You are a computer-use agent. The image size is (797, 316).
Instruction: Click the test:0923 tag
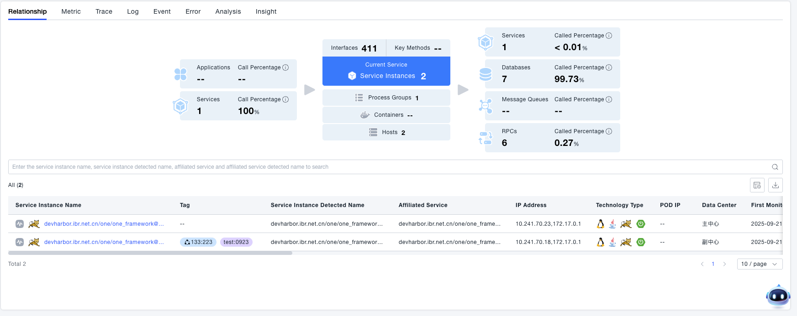pos(236,242)
